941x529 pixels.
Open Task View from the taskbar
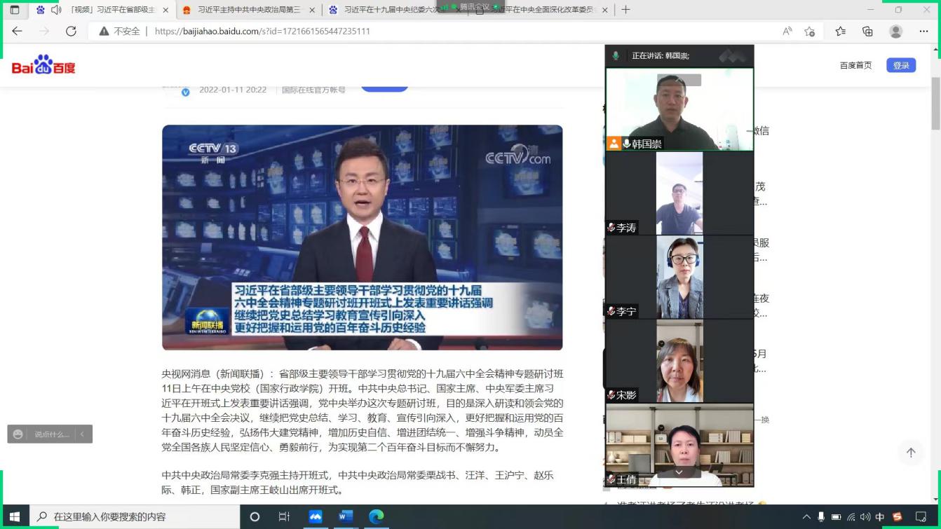click(x=284, y=517)
